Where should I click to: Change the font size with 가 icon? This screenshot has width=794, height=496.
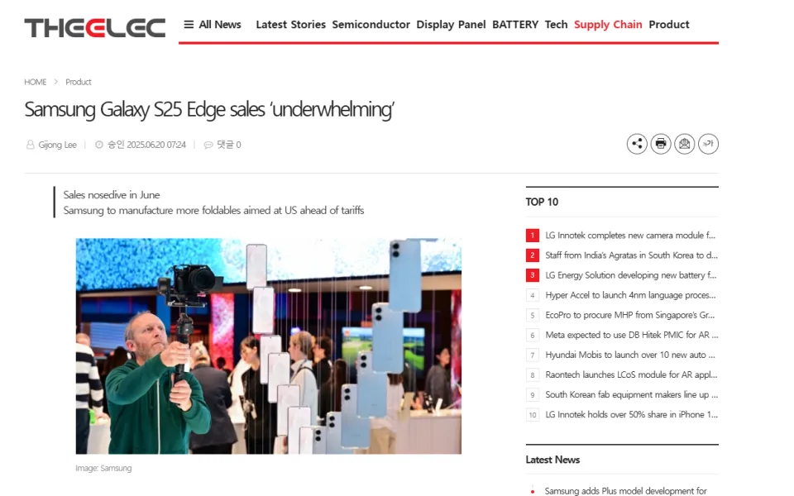[x=708, y=144]
